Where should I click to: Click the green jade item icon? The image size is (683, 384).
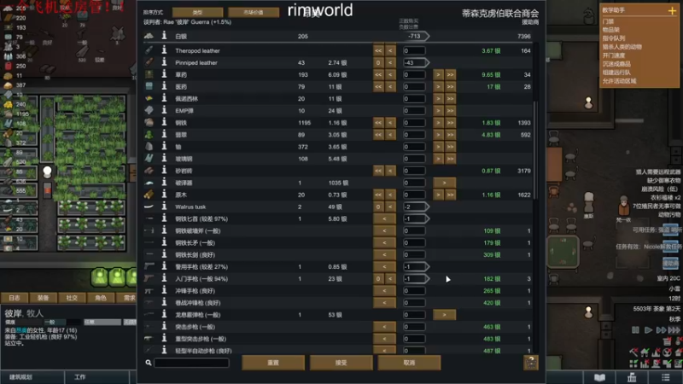149,135
